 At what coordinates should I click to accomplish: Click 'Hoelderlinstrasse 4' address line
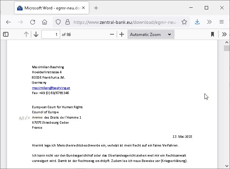(47, 72)
